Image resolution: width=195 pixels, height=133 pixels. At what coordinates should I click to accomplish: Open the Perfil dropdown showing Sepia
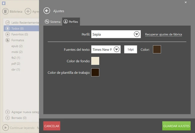tap(116, 34)
